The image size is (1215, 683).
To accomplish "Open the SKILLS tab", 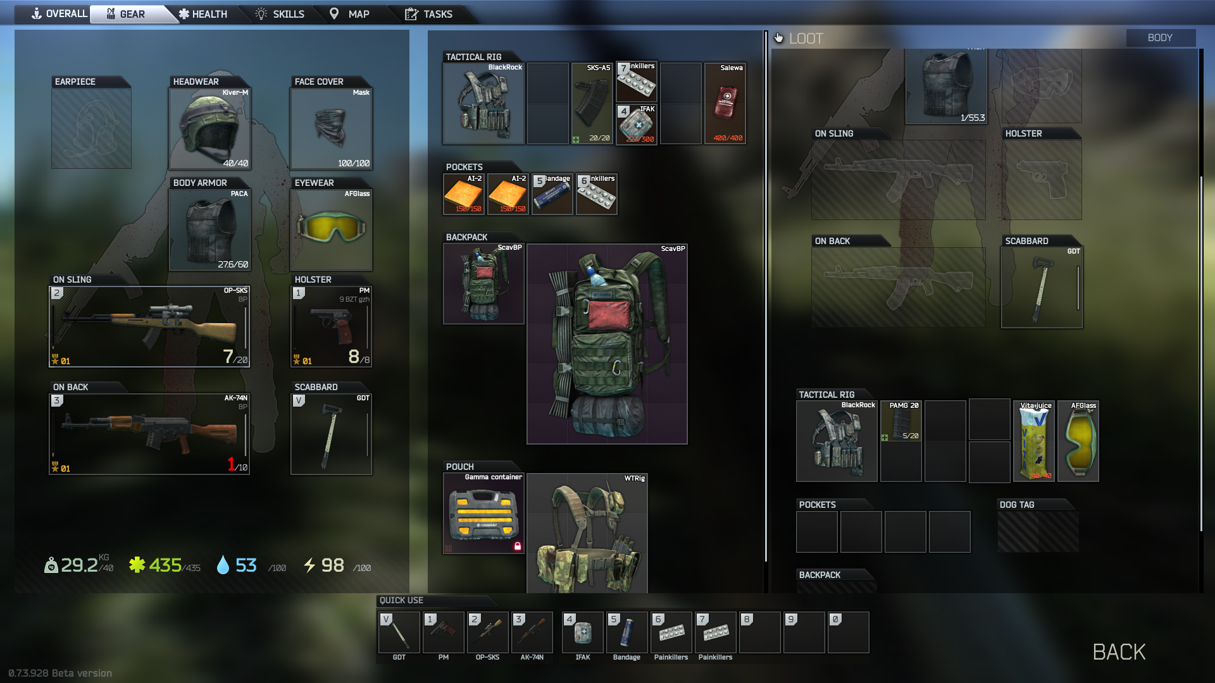I will (x=280, y=14).
